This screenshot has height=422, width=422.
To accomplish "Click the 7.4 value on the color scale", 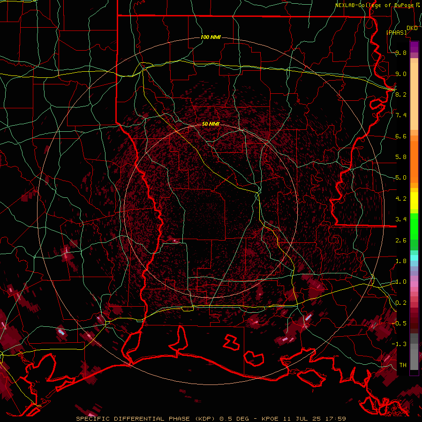I will pos(401,115).
